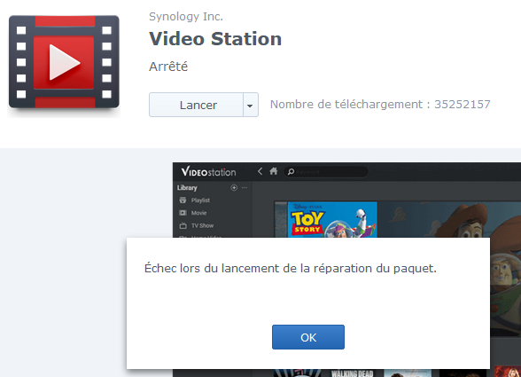Click the Lancer button
This screenshot has height=377, width=521.
tap(197, 105)
